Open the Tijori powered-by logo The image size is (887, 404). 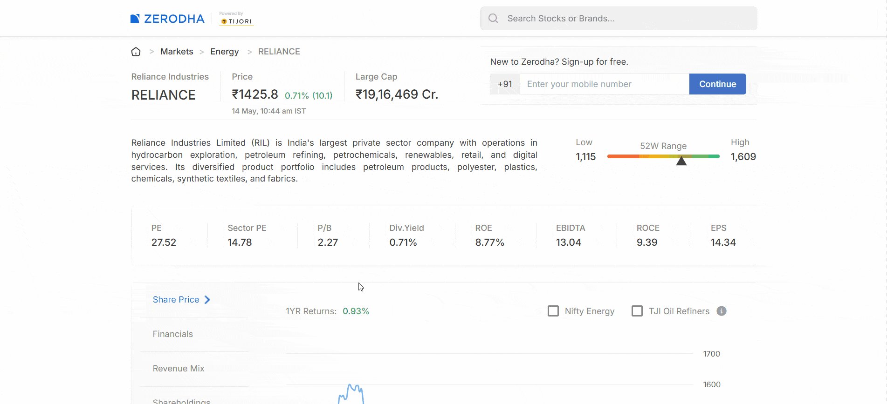click(236, 19)
